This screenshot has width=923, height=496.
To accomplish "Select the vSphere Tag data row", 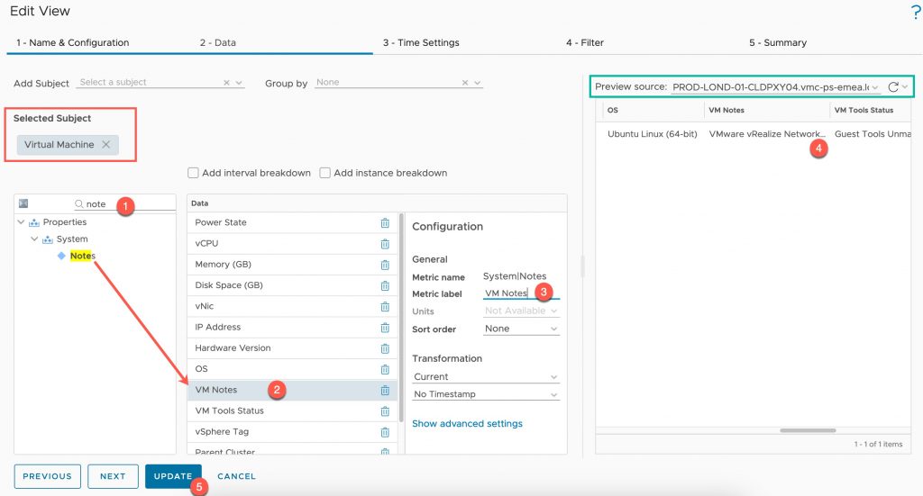I will (x=292, y=431).
